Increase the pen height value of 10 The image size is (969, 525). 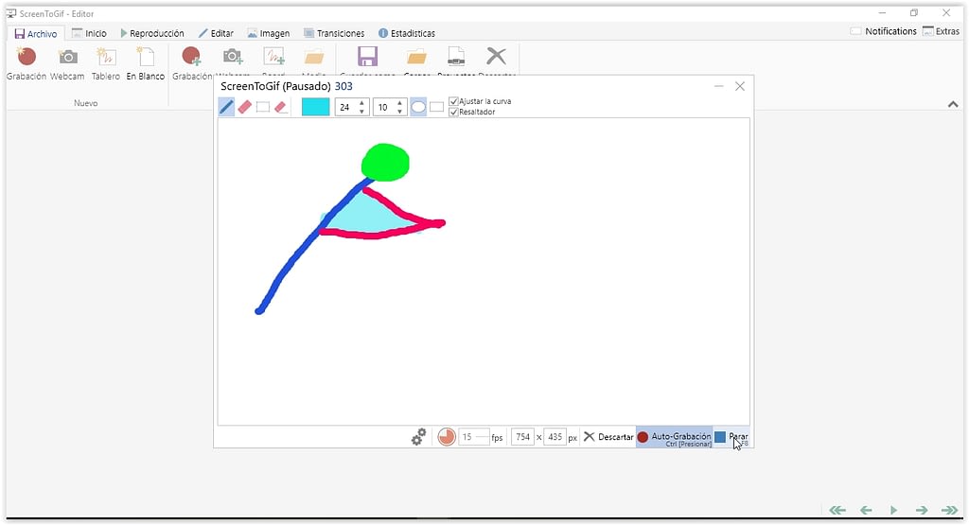click(x=400, y=102)
